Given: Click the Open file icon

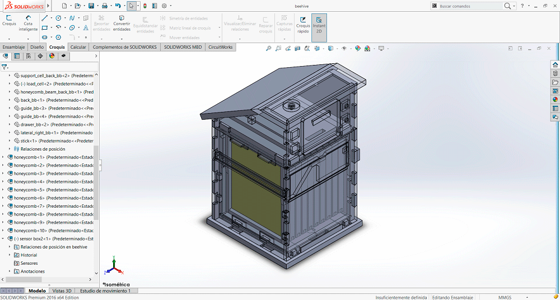Looking at the screenshot, I should (x=77, y=6).
